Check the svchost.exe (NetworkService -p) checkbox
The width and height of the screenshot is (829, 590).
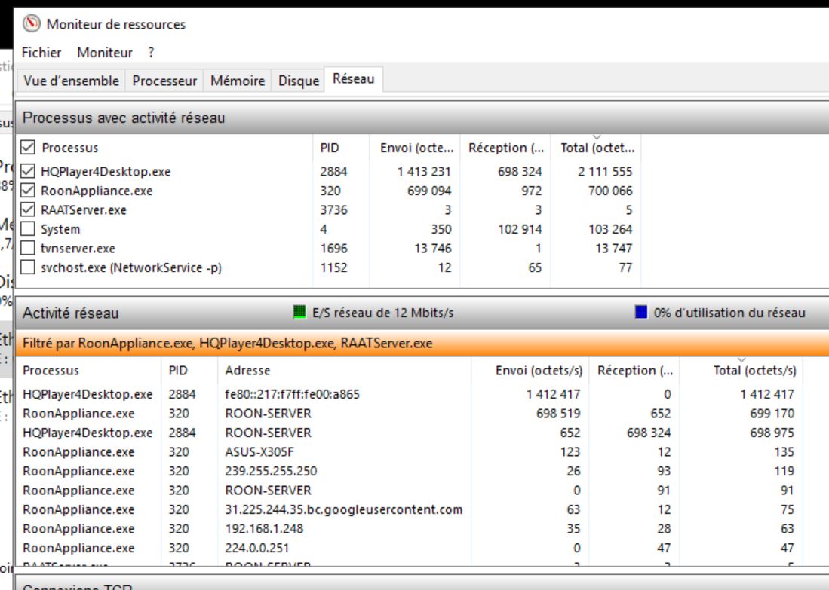point(27,267)
